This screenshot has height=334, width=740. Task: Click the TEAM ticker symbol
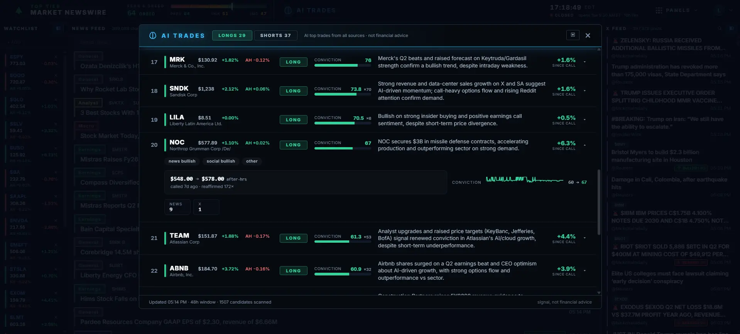179,236
